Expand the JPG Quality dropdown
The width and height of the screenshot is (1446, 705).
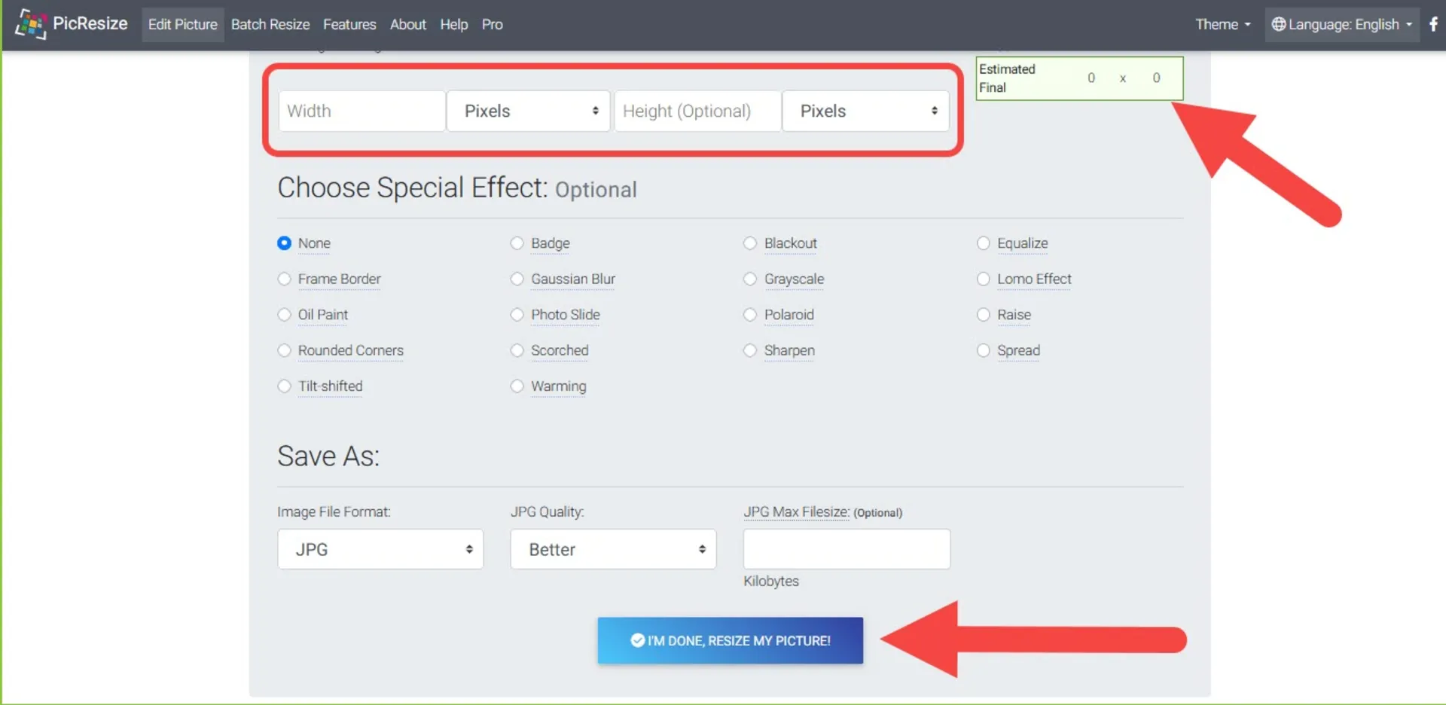[x=613, y=549]
